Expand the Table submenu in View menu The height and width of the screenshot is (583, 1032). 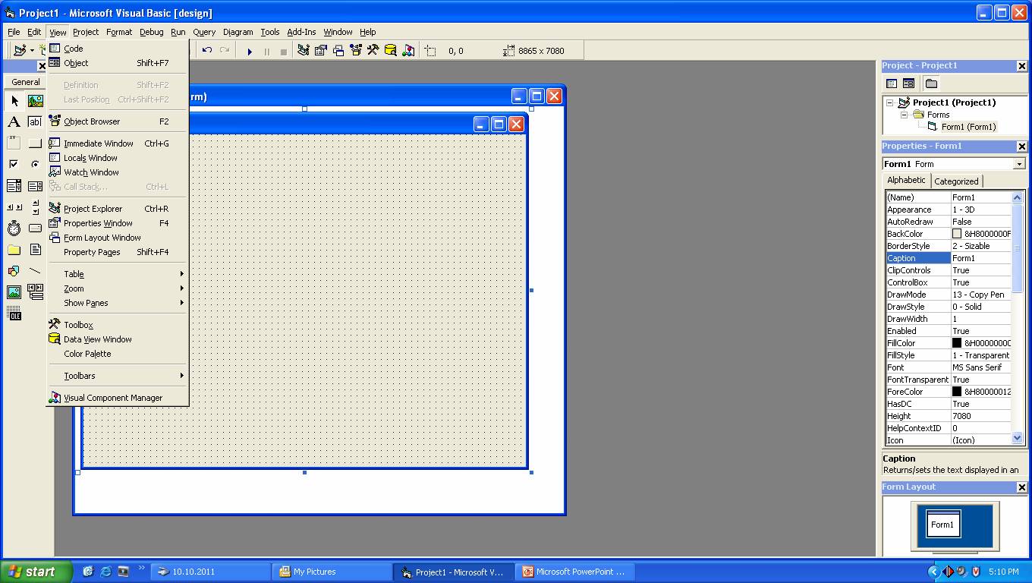pos(118,274)
